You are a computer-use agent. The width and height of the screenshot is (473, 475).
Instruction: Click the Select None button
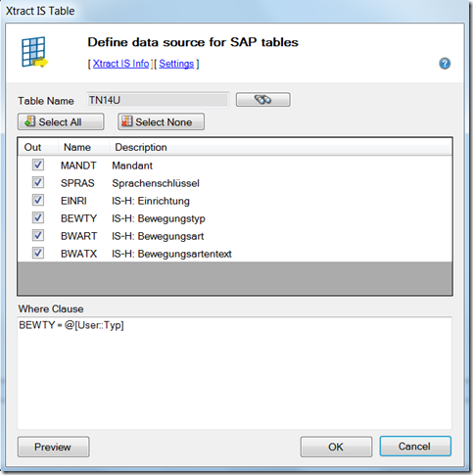[x=161, y=121]
